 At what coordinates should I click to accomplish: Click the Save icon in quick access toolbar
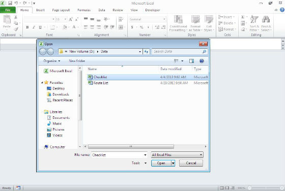point(10,3)
